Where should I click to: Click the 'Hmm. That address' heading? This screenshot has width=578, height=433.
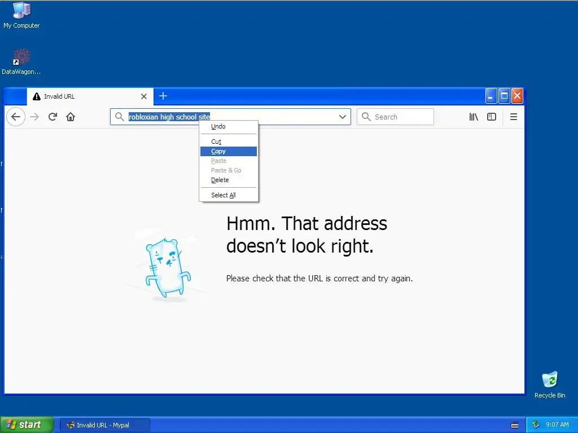306,235
